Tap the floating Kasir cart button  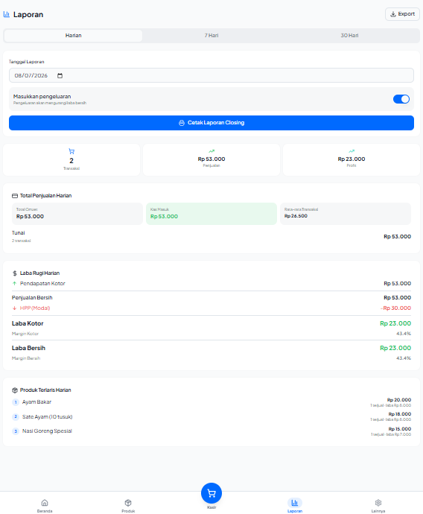211,493
